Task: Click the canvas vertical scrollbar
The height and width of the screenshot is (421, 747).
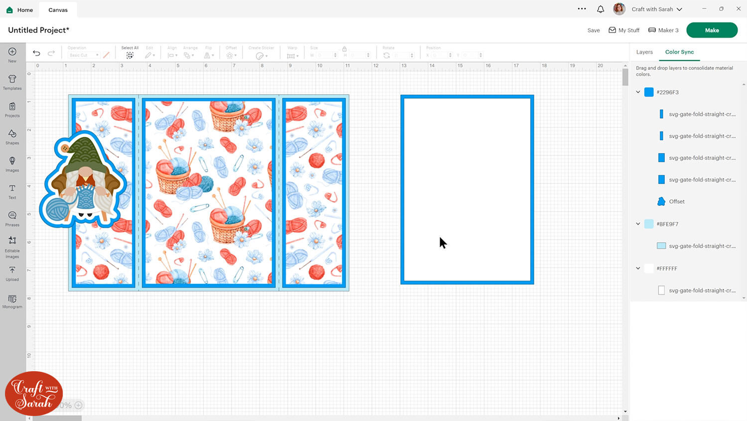Action: (625, 78)
